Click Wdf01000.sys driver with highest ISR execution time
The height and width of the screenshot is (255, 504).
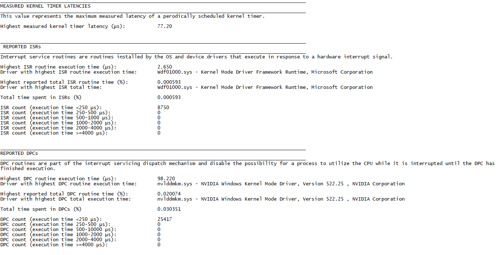[265, 72]
